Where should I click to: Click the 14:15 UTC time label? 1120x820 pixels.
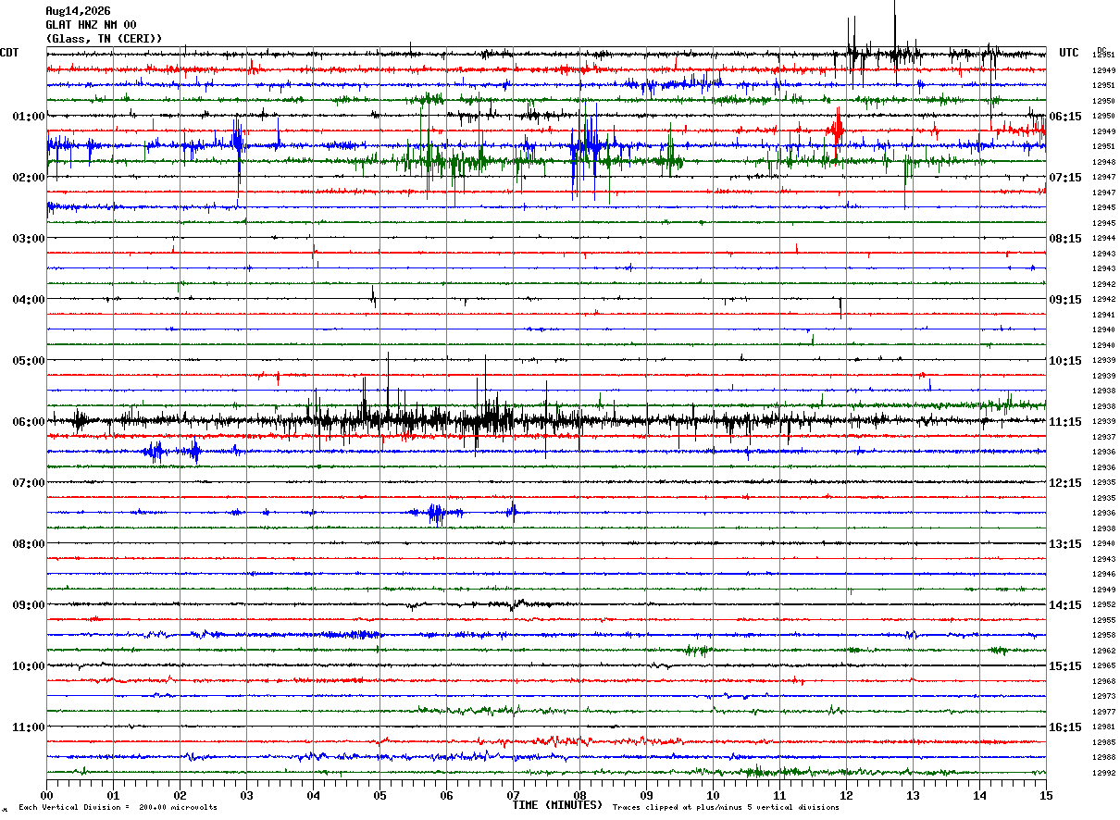[1064, 604]
